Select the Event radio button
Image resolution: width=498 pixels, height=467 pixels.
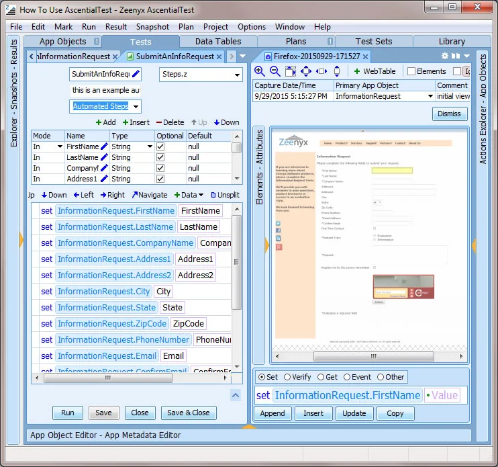pos(347,377)
